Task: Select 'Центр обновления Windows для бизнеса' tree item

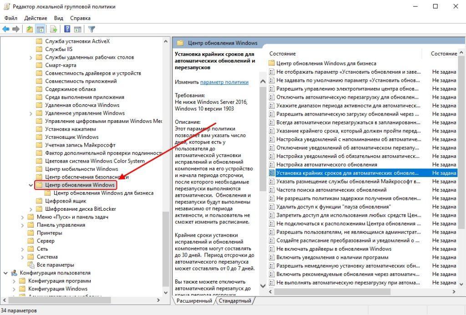Action: [103, 193]
